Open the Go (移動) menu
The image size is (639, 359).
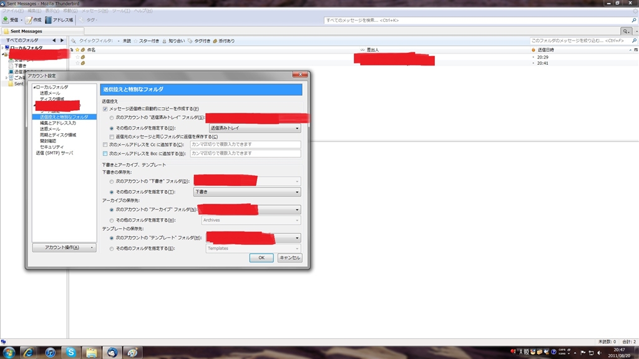coord(70,11)
